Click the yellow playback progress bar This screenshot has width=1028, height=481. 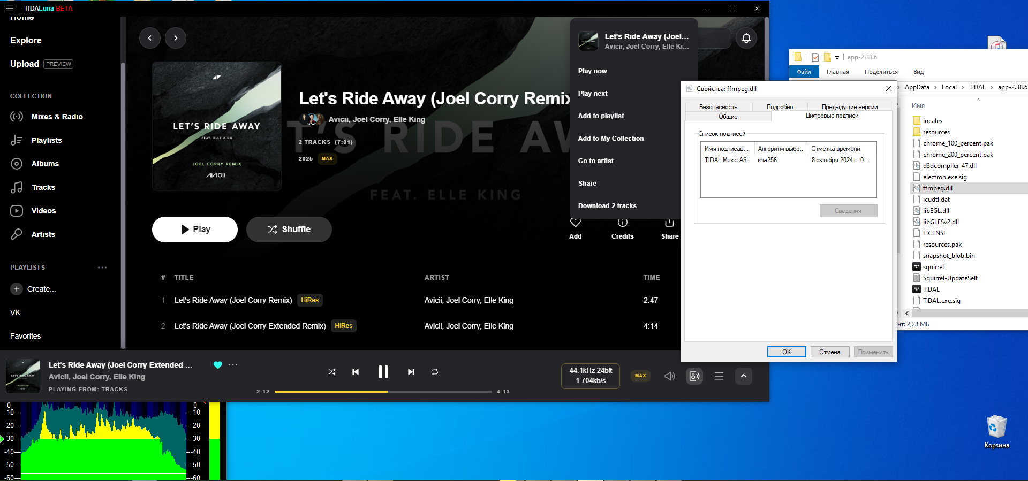[331, 392]
